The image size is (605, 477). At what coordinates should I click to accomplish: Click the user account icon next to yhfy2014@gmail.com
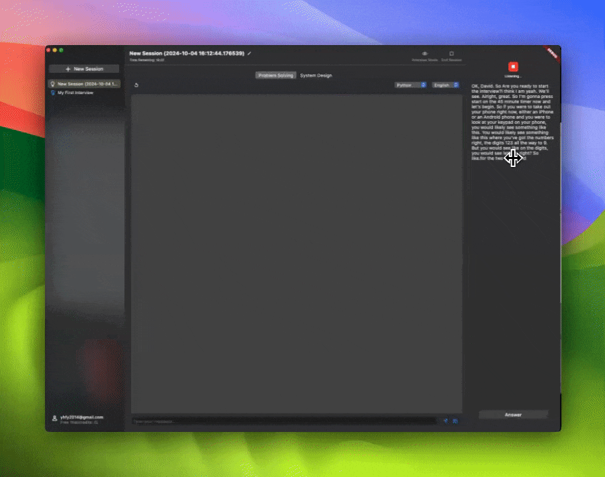[x=53, y=417]
